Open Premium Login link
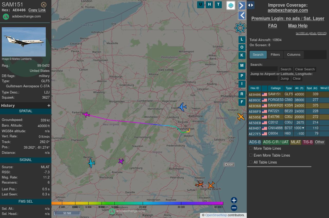The width and height of the screenshot is (329, 218). [x=288, y=18]
